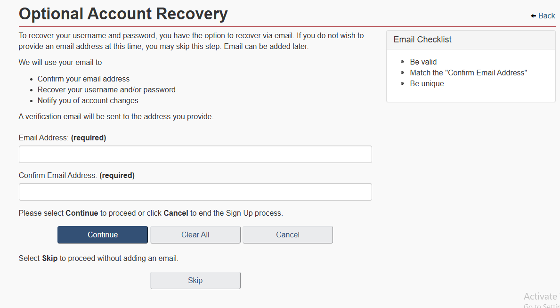This screenshot has width=560, height=308.
Task: Click the "Confirm Email Address: (required)" label
Action: point(76,176)
